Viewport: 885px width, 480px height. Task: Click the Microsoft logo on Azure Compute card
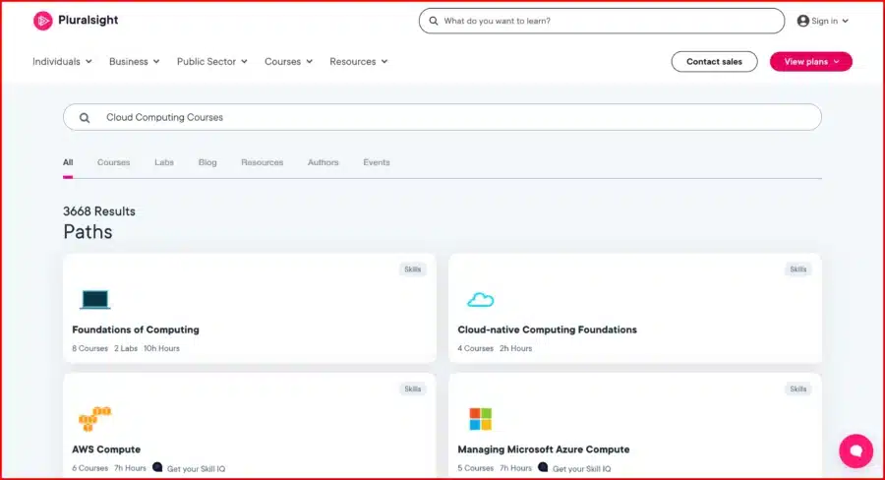pos(480,419)
